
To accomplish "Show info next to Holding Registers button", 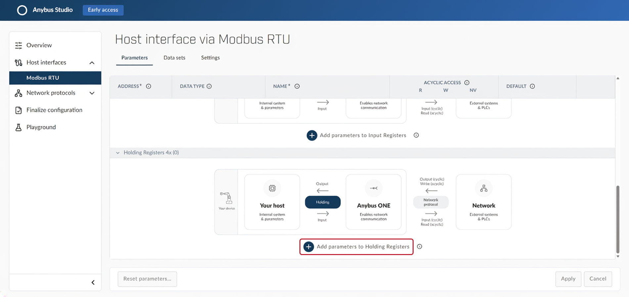I will pyautogui.click(x=420, y=246).
